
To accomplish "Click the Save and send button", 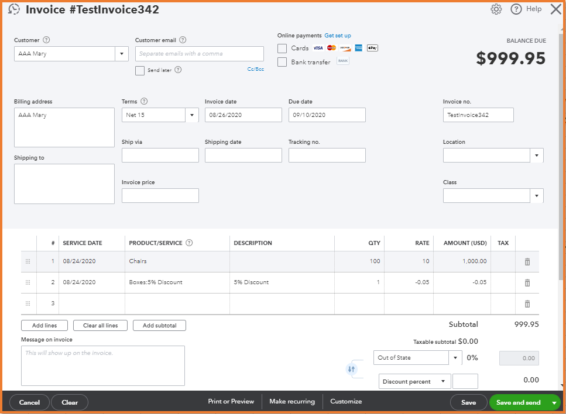I will click(519, 402).
